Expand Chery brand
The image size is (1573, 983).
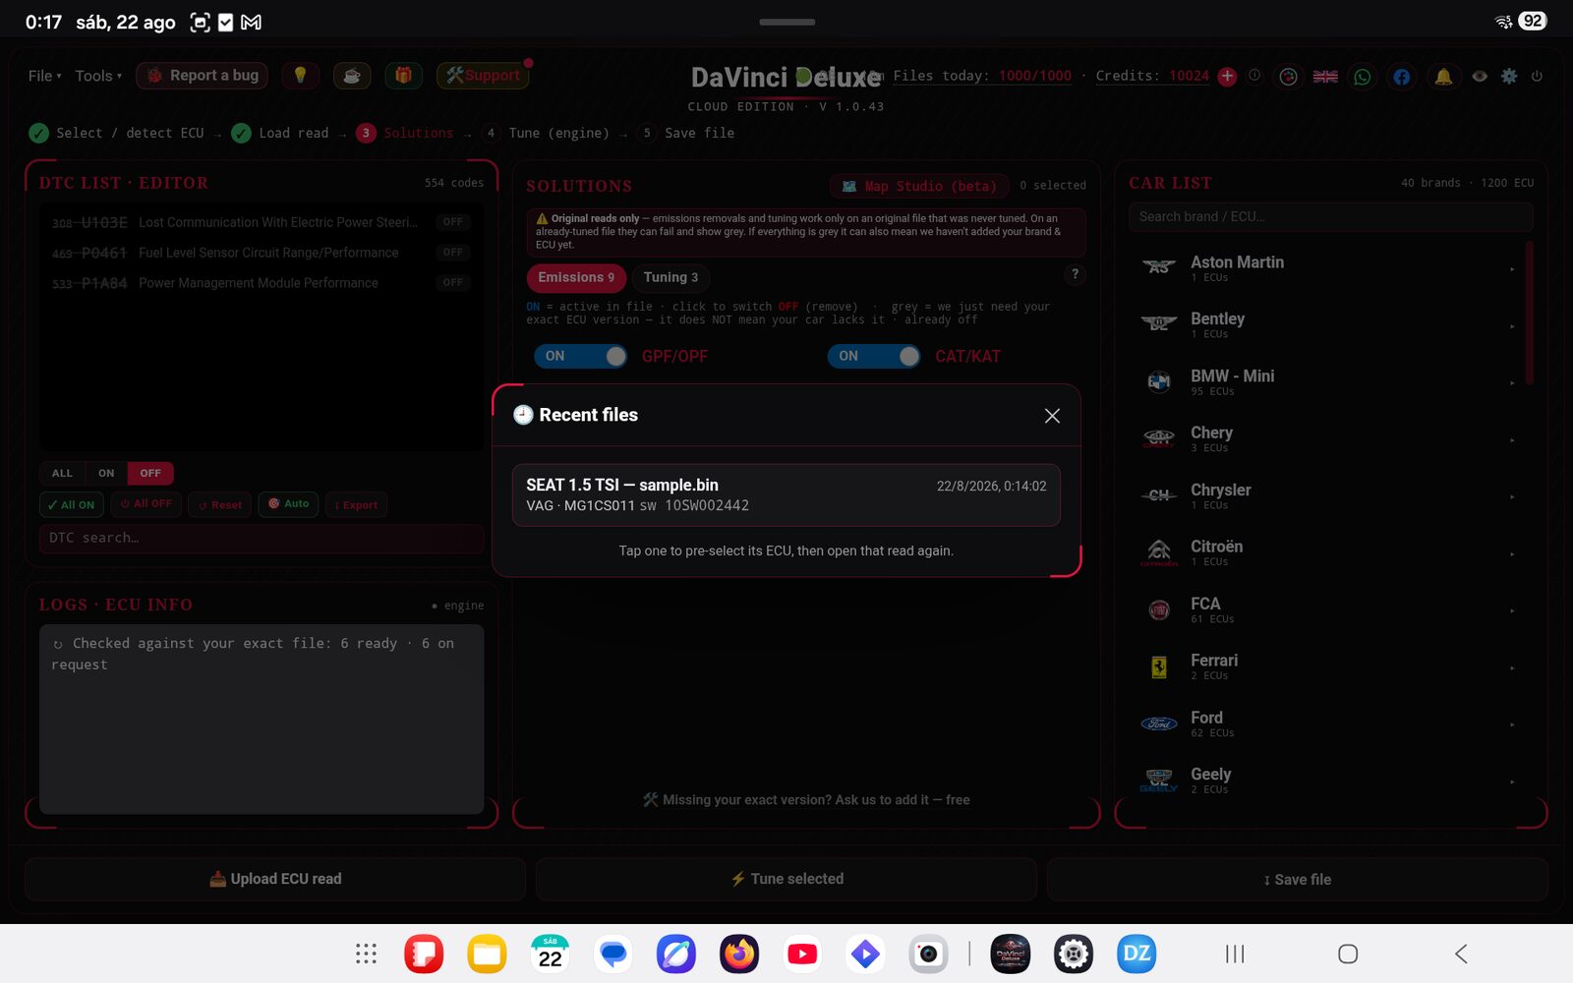(x=1329, y=439)
